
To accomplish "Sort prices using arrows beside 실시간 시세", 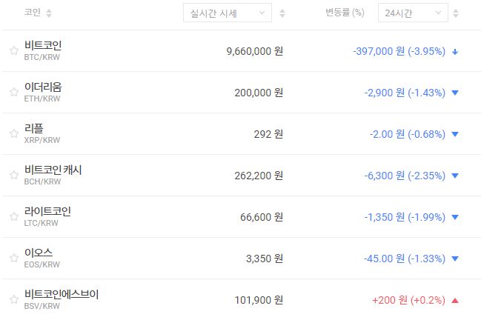I will click(x=282, y=13).
